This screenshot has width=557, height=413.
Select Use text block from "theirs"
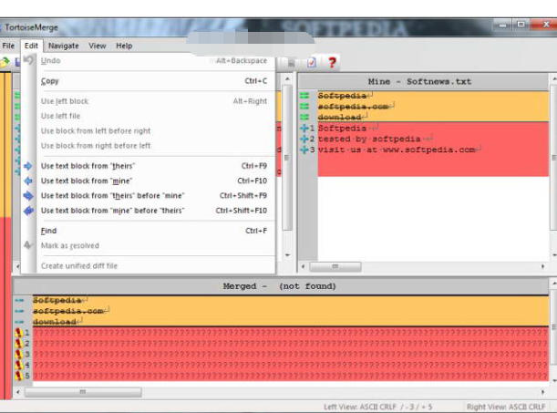tap(154, 166)
